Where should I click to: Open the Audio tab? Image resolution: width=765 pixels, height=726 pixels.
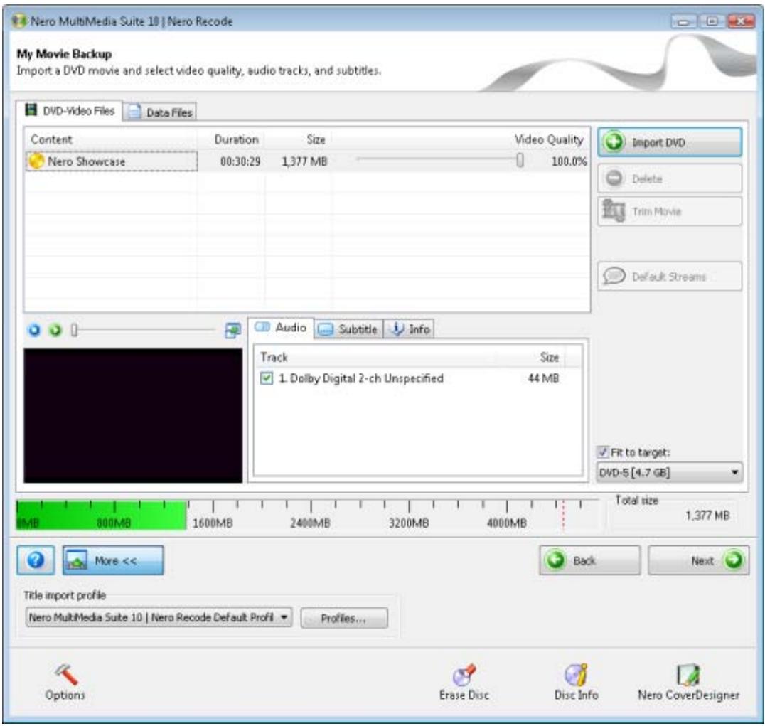click(282, 327)
